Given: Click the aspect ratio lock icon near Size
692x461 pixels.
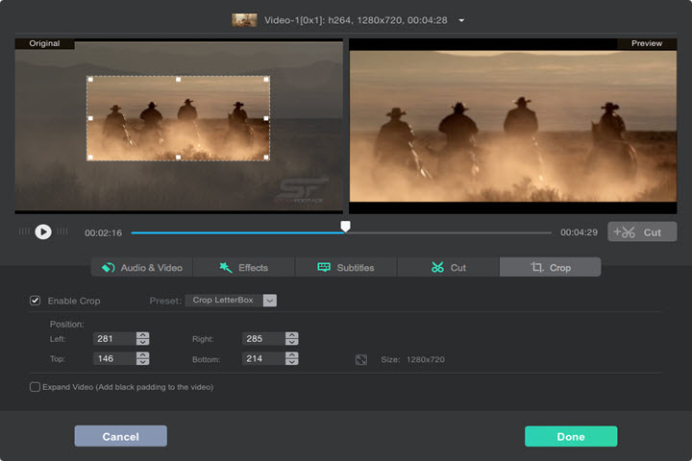Looking at the screenshot, I should coord(360,359).
